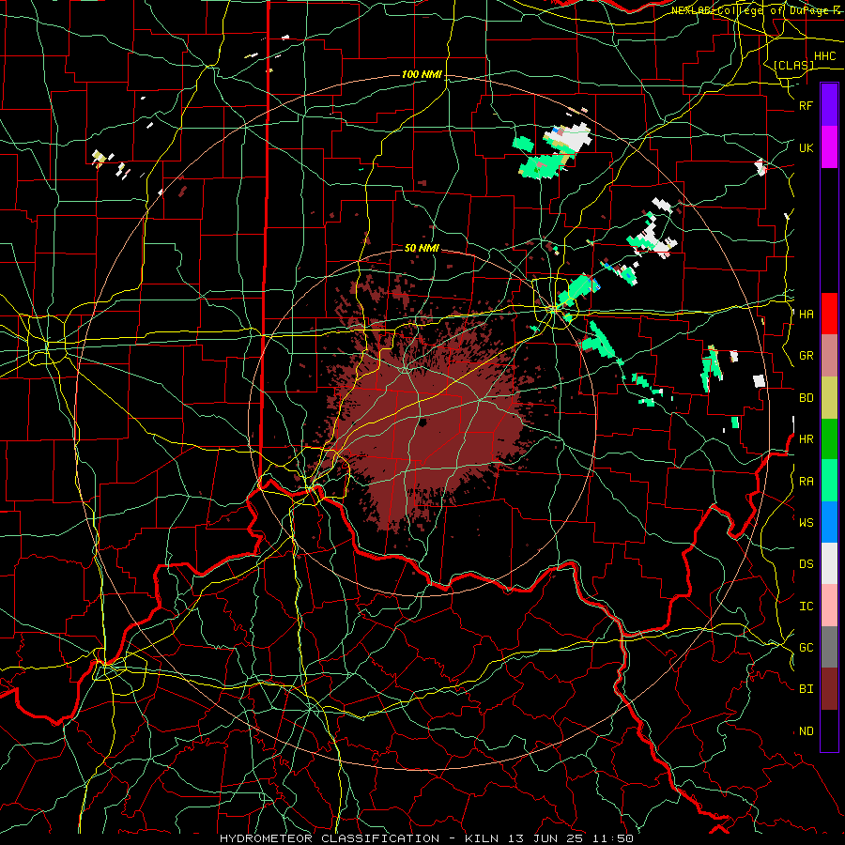This screenshot has width=845, height=845.
Task: Click the IC legend label
Action: (806, 606)
